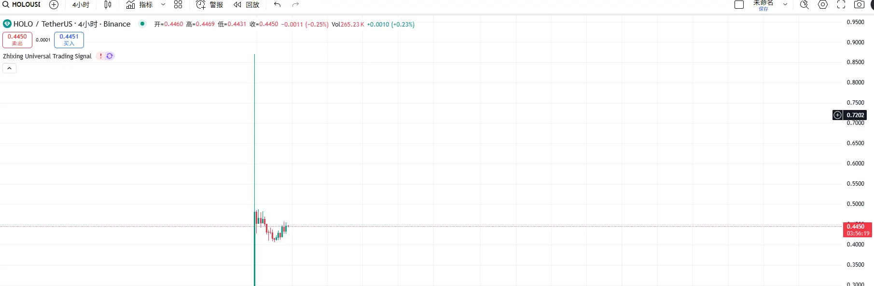
Task: Collapse the indicator legend with the chevron
Action: pos(10,68)
